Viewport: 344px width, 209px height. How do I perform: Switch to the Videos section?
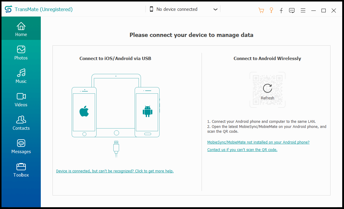[x=21, y=100]
